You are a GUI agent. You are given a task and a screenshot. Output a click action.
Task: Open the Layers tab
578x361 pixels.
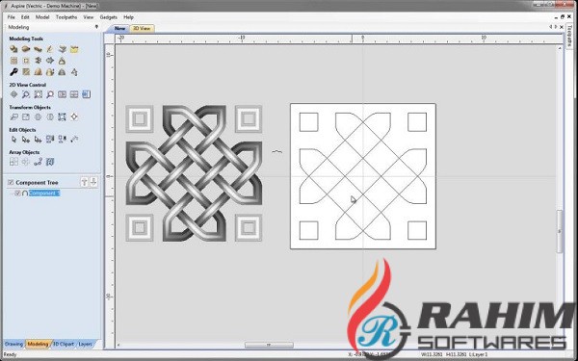(x=85, y=344)
